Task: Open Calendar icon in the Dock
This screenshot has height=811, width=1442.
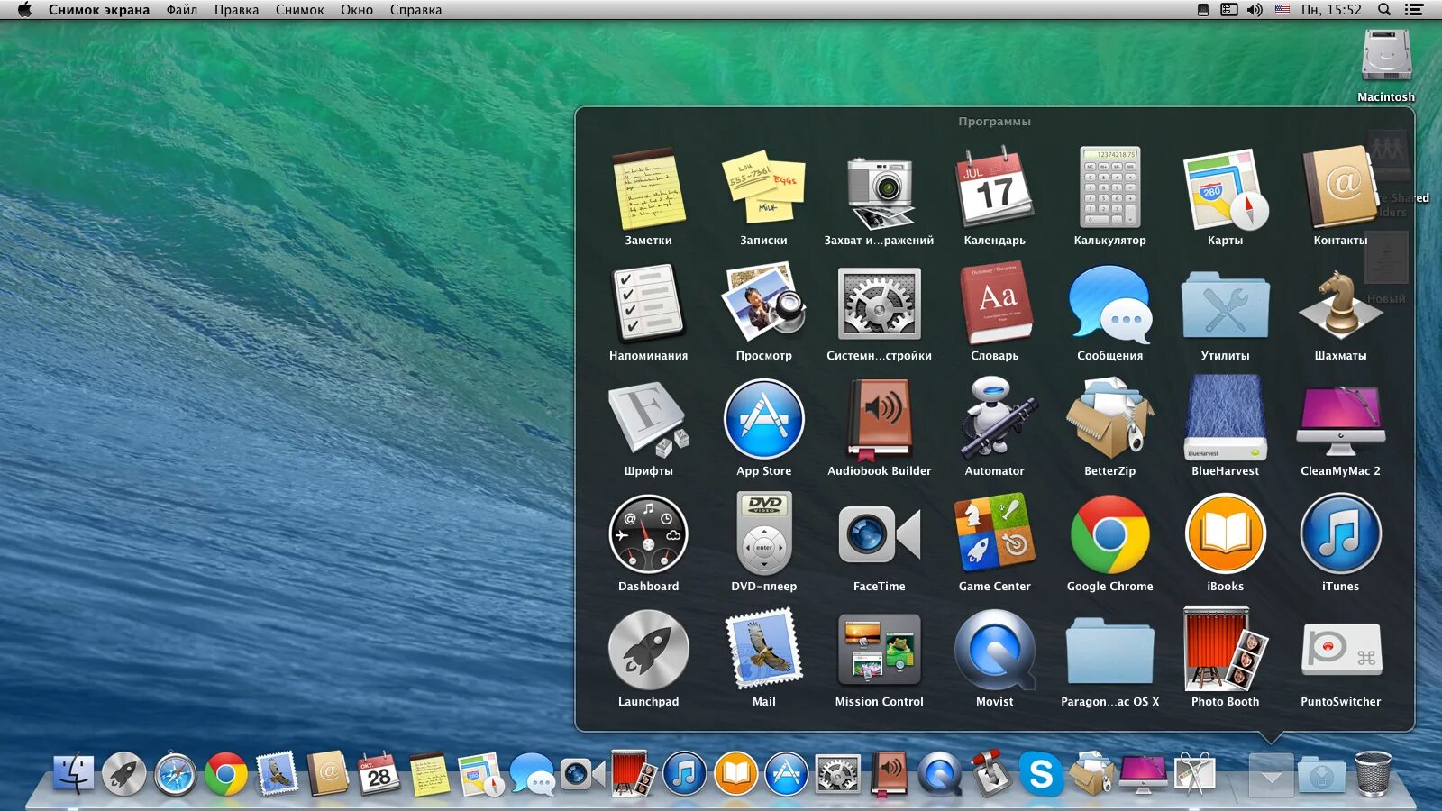Action: [x=379, y=774]
